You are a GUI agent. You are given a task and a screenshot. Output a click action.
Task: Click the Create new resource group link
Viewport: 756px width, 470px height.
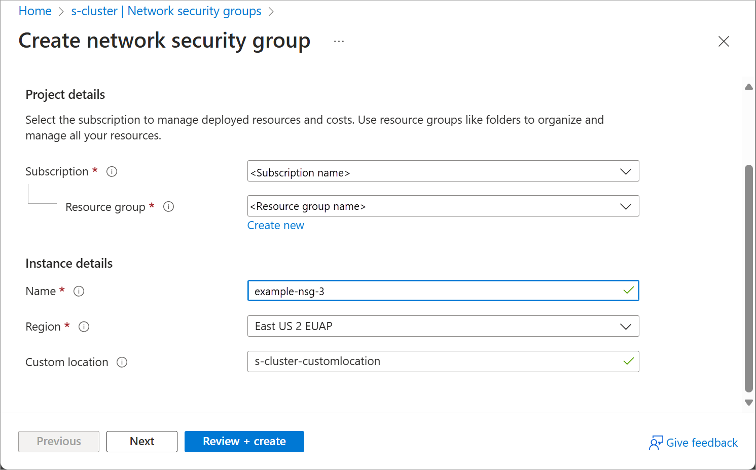tap(276, 226)
